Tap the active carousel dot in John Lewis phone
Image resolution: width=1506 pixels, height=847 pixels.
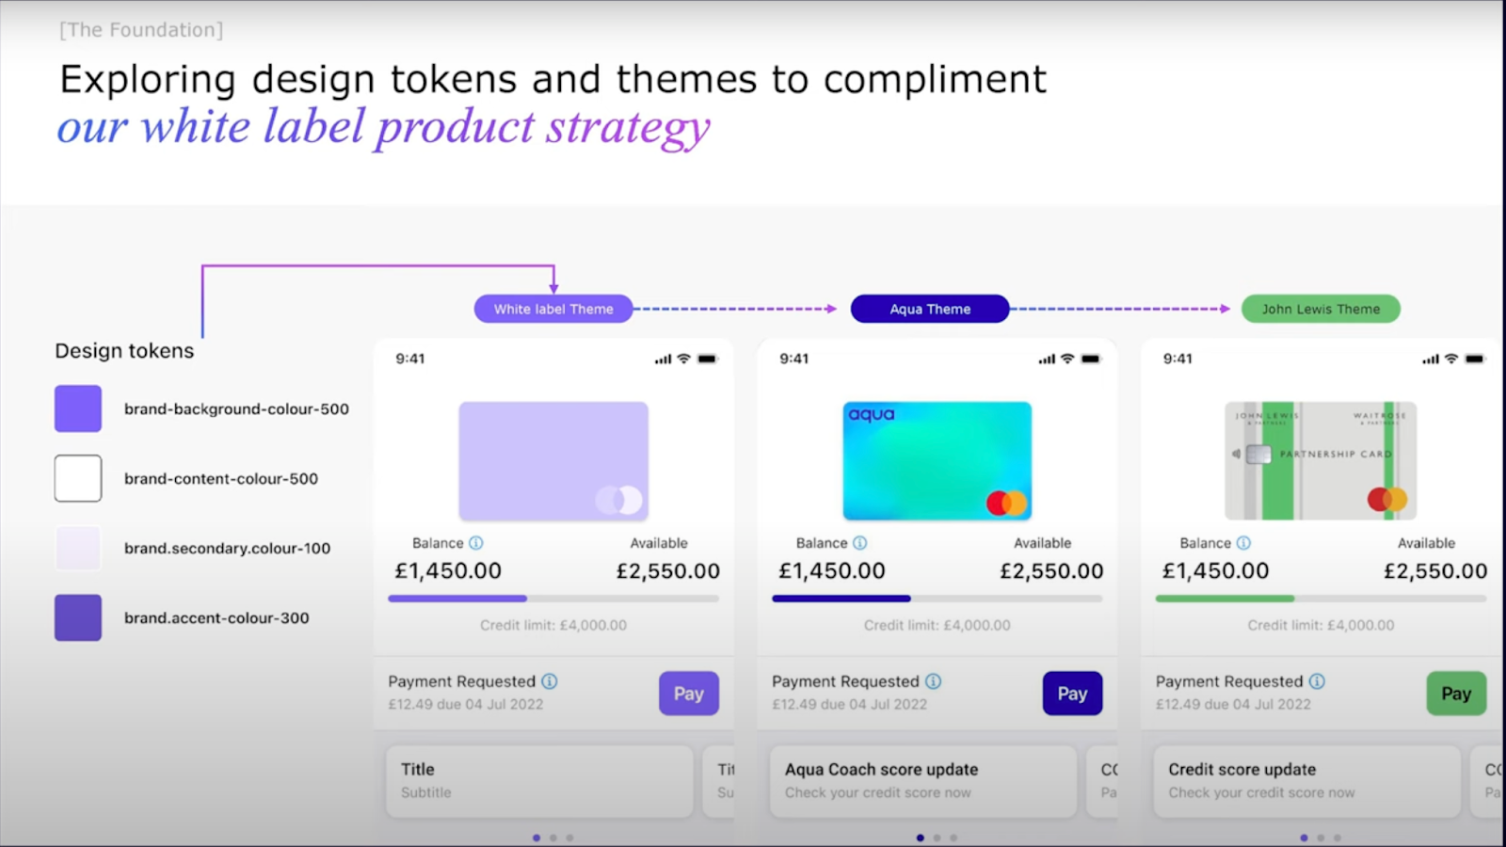tap(1304, 838)
